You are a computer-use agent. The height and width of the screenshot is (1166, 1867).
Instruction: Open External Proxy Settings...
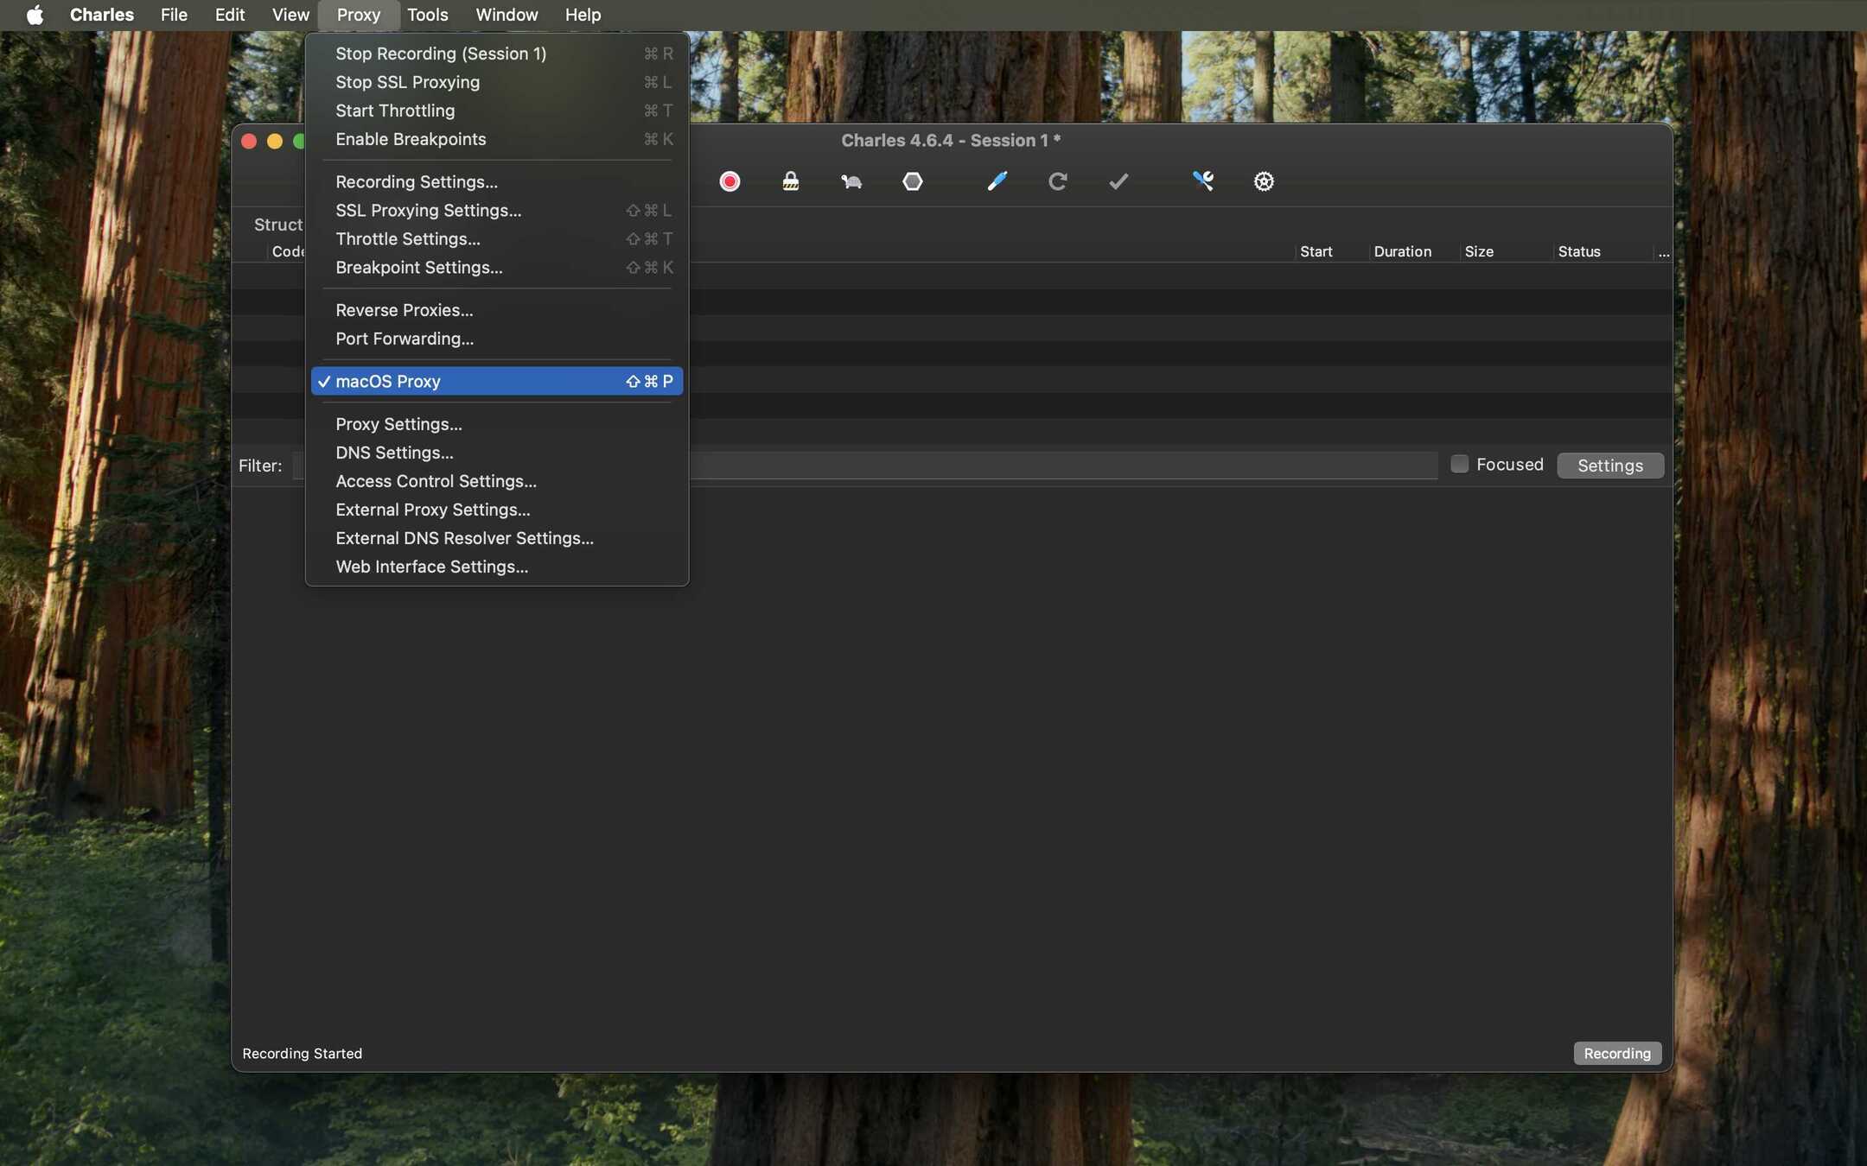coord(497,510)
